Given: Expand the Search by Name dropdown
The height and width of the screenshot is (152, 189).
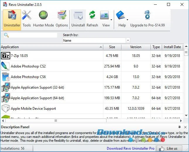Looking at the screenshot, I should coord(128,40).
